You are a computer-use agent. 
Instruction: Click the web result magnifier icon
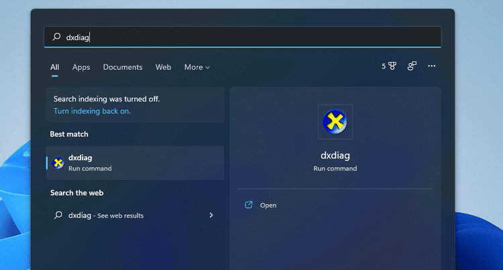coord(58,215)
